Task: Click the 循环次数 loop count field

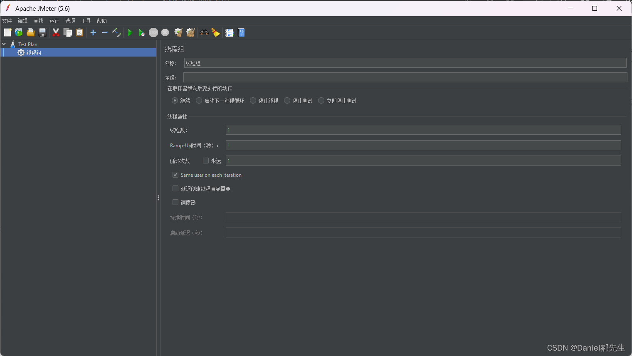Action: click(423, 161)
